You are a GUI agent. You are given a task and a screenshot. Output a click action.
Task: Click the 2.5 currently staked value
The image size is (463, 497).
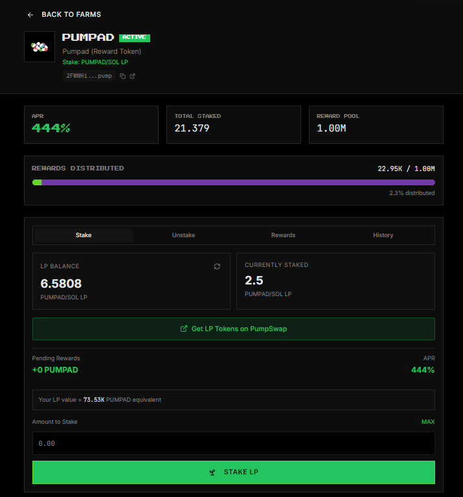pyautogui.click(x=254, y=280)
